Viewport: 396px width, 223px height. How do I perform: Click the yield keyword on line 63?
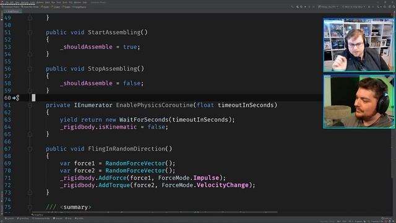tap(69, 120)
